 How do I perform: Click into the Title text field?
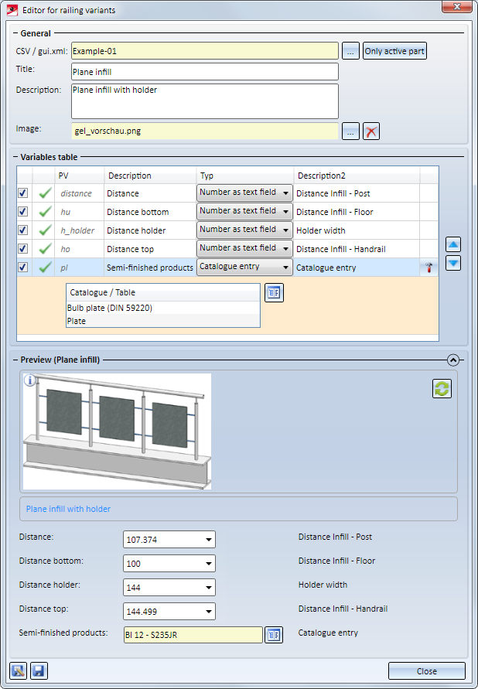coord(205,72)
